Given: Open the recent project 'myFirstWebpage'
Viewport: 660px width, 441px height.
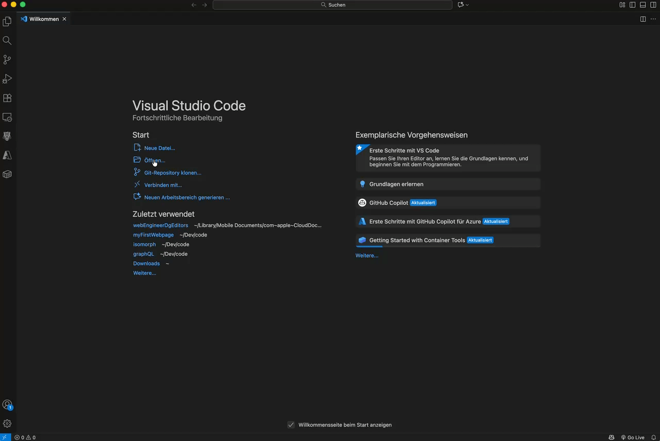Looking at the screenshot, I should (153, 234).
